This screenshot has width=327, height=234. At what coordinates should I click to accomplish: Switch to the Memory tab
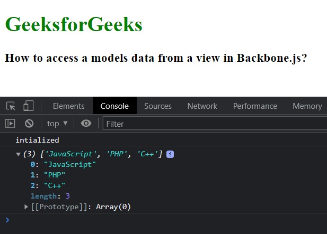coord(307,106)
